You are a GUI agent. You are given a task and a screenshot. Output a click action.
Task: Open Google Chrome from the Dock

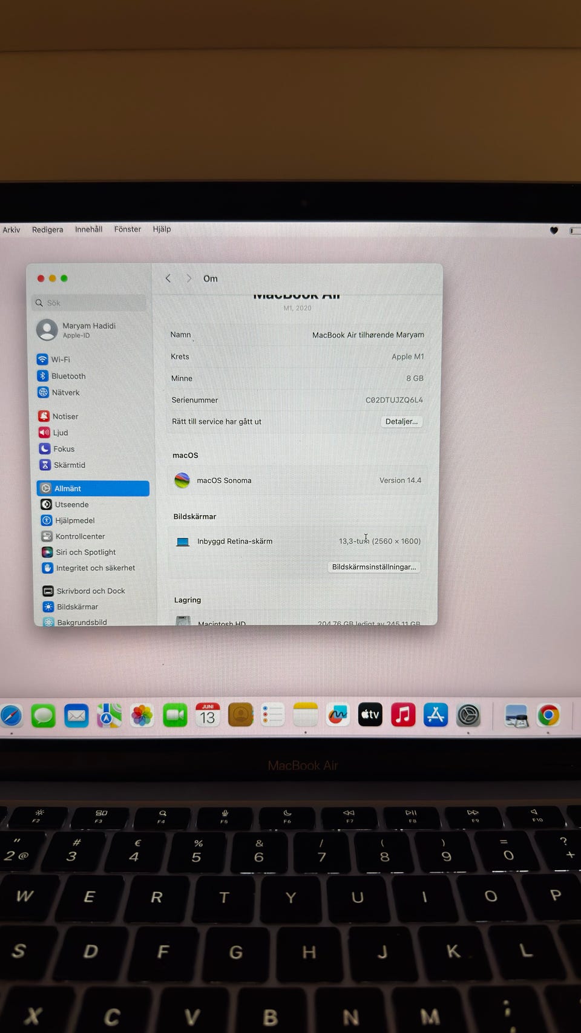pyautogui.click(x=548, y=715)
